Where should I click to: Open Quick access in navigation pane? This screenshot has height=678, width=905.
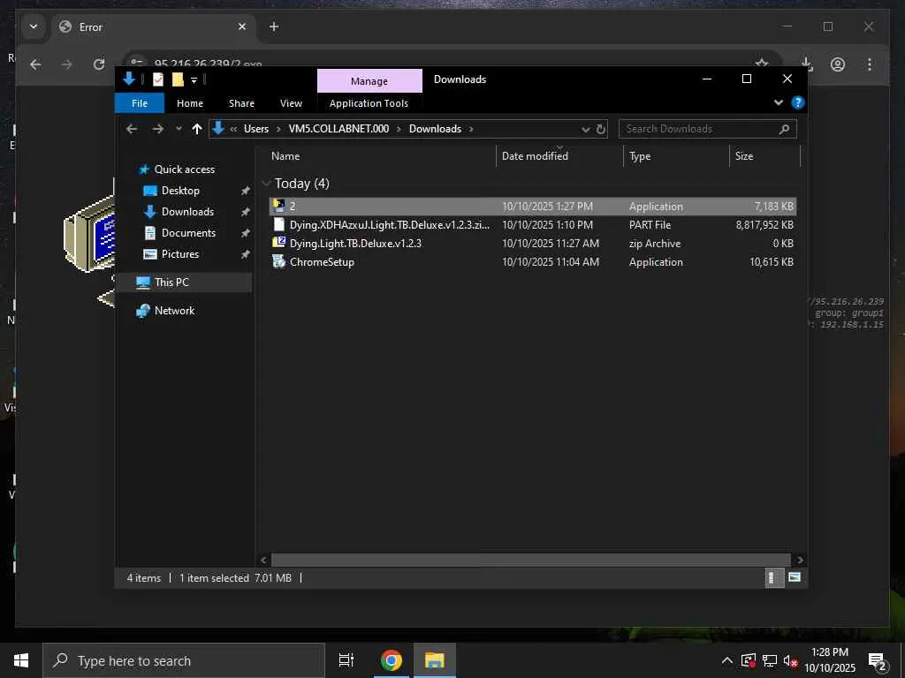pos(185,169)
